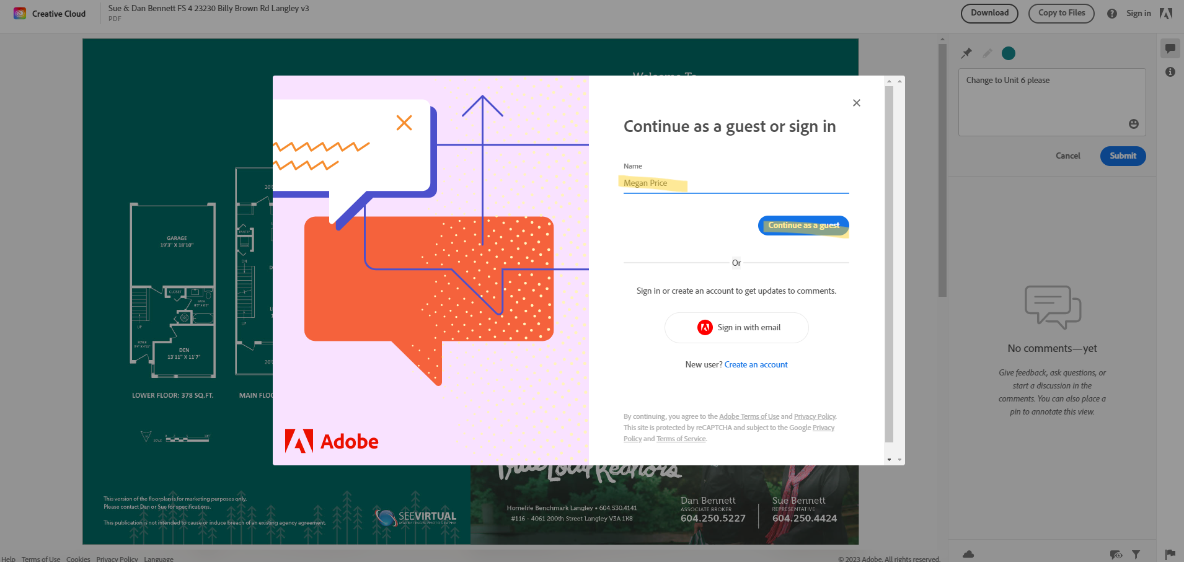Click Continue as a guest
Image resolution: width=1184 pixels, height=562 pixels.
coord(803,226)
